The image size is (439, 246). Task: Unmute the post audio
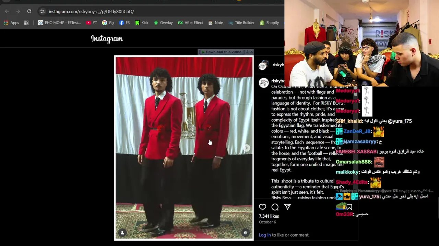coord(245,233)
